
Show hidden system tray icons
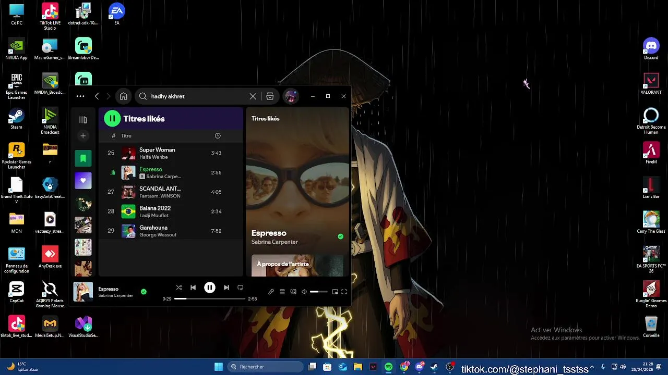pyautogui.click(x=592, y=367)
